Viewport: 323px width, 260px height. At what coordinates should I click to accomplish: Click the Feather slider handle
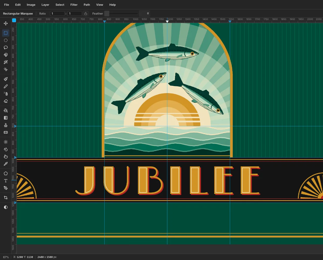click(107, 14)
